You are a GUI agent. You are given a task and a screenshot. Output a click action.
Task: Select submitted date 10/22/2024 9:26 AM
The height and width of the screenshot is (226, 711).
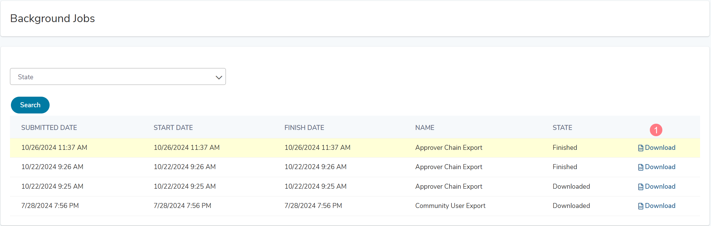[x=52, y=167]
